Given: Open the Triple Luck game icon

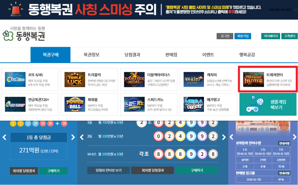Looking at the screenshot, I should pyautogui.click(x=75, y=79).
